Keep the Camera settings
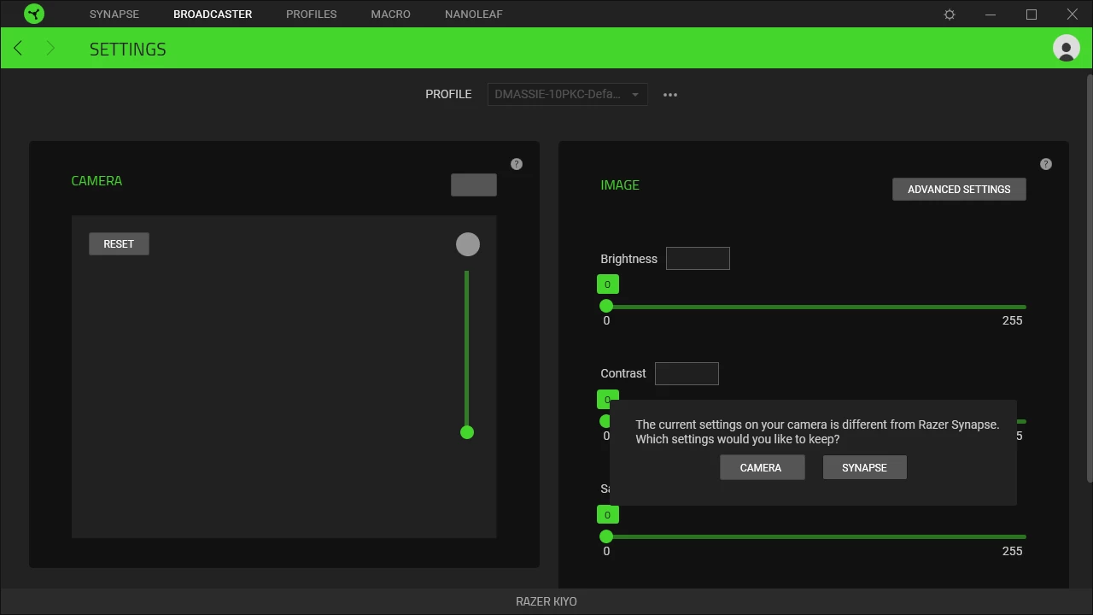The width and height of the screenshot is (1093, 615). coord(762,467)
